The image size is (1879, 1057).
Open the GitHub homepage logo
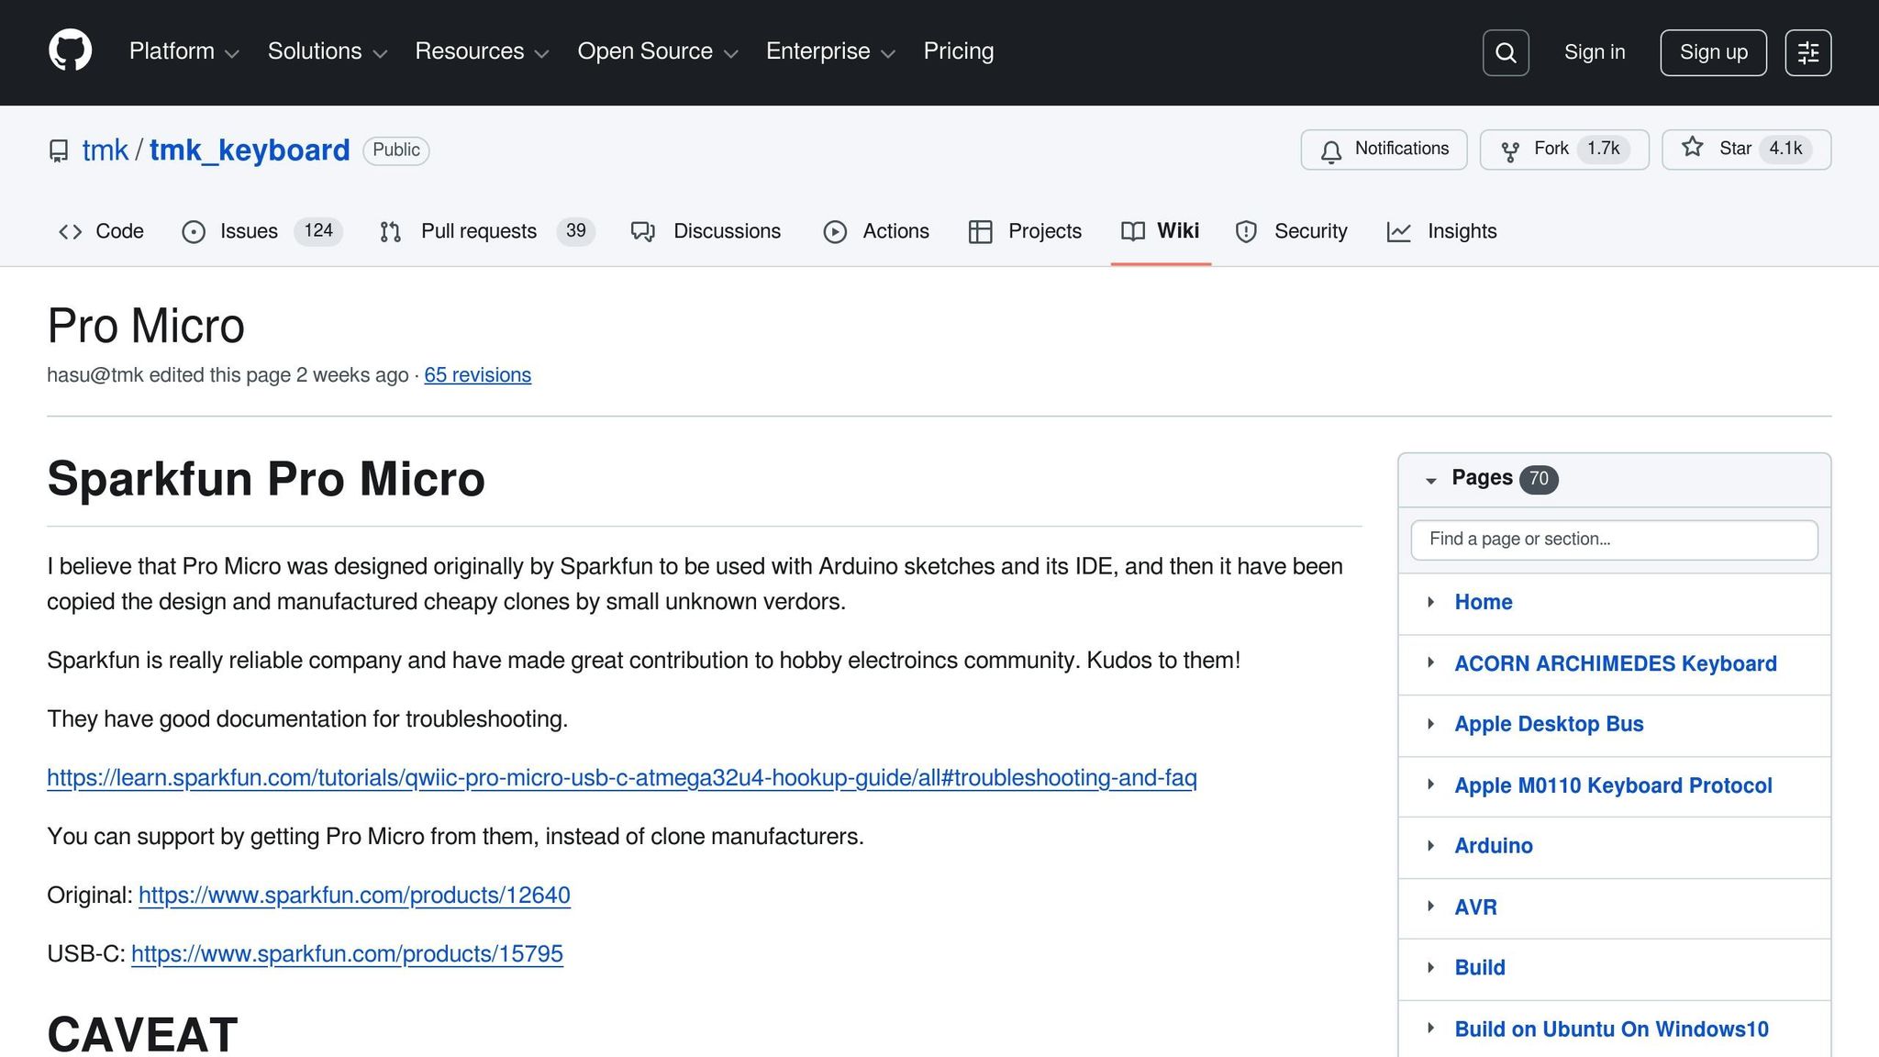click(x=70, y=50)
